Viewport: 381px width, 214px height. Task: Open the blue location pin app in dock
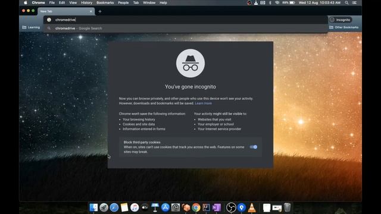click(242, 207)
